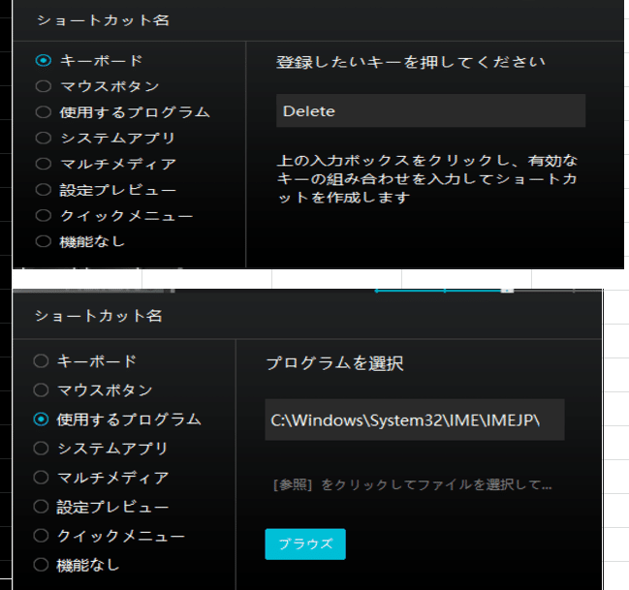Viewport: 629px width, 590px height.
Task: Select クイックメニュー radio in upper dialog
Action: click(x=44, y=215)
